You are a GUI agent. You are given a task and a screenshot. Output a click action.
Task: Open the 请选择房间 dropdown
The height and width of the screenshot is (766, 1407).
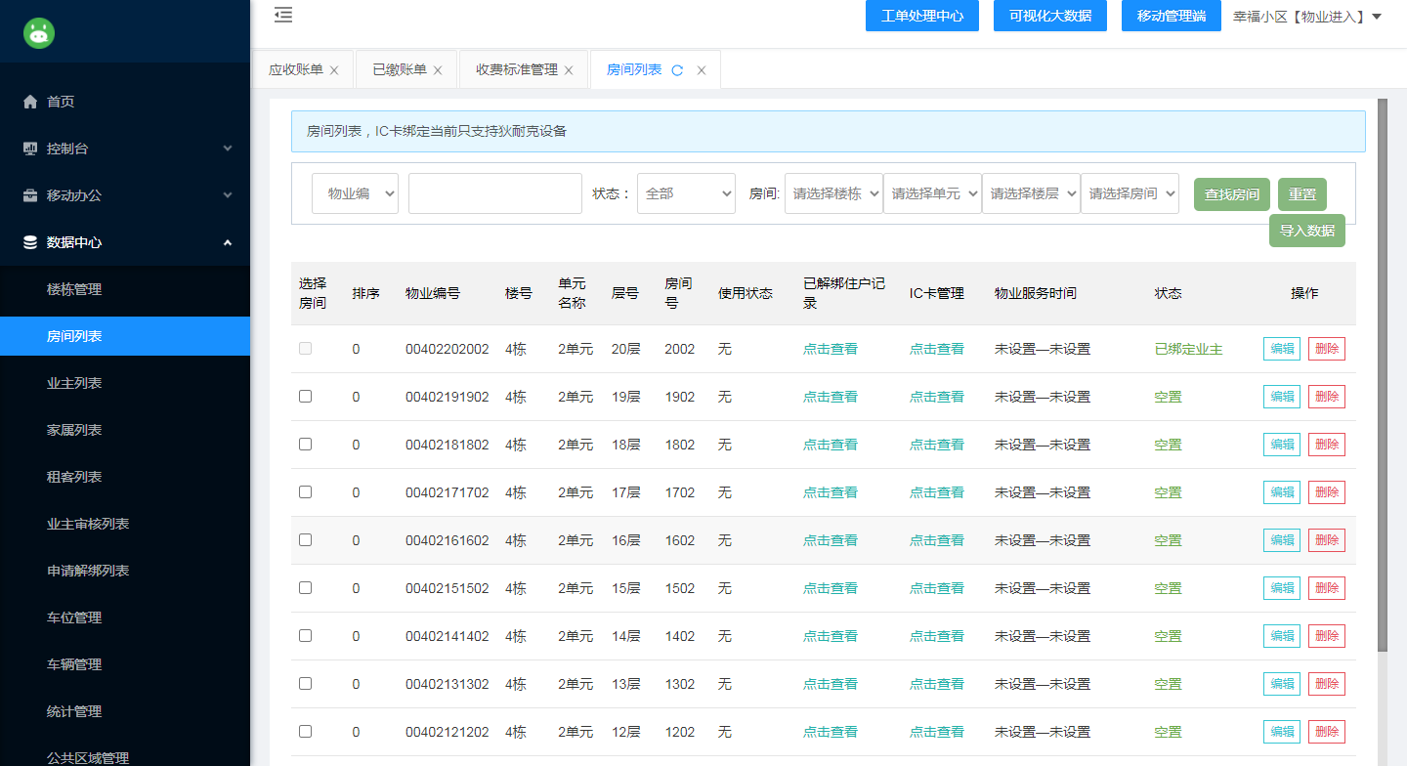(1130, 193)
